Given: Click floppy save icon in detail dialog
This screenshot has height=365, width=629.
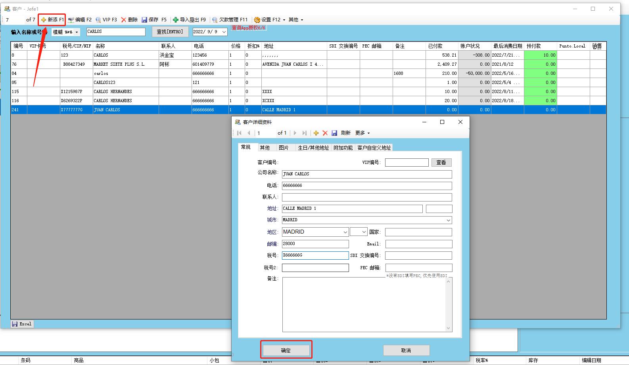Looking at the screenshot, I should tap(334, 133).
